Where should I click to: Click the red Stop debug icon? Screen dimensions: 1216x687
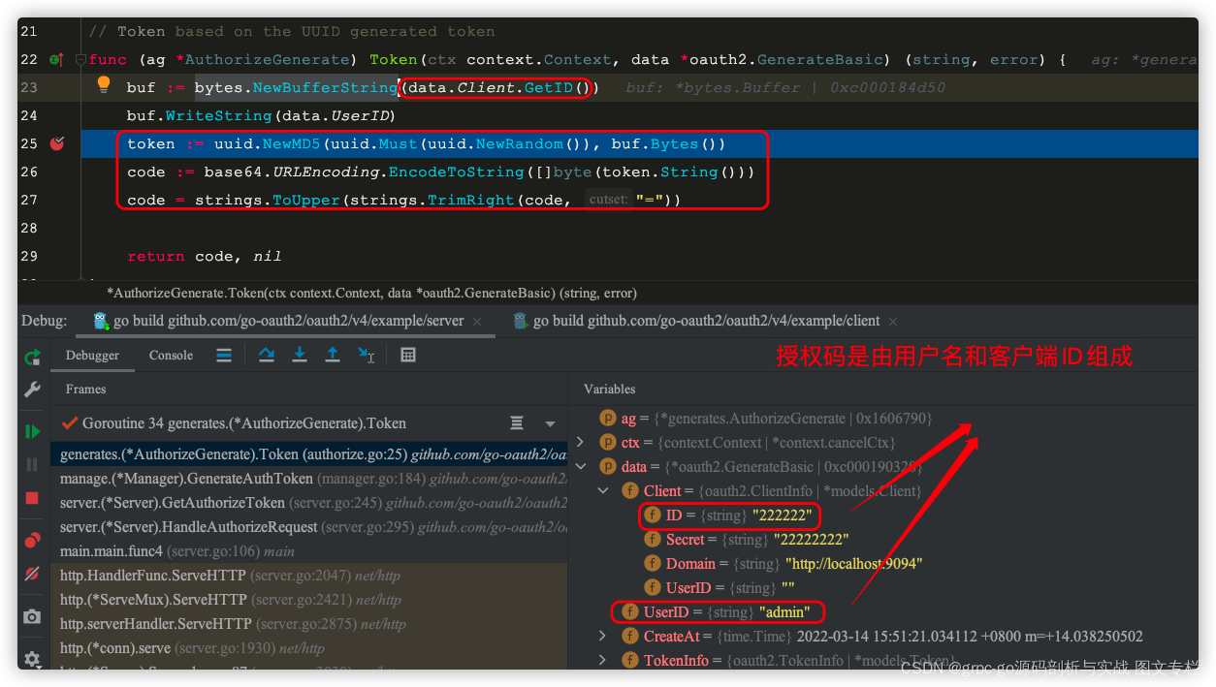click(32, 498)
